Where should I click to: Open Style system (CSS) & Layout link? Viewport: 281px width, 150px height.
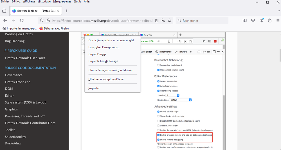[25, 102]
